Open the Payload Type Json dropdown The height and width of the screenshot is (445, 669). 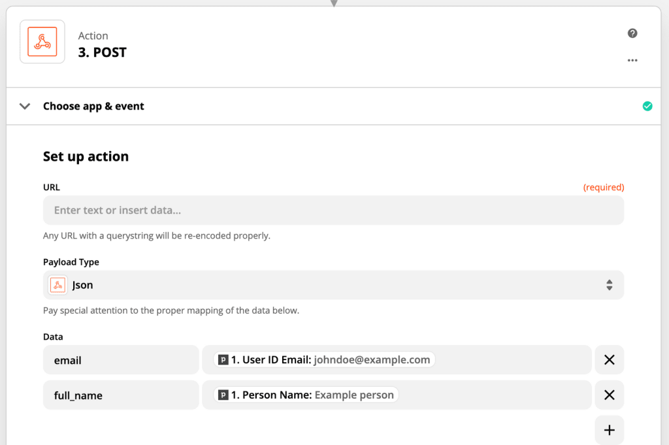333,285
